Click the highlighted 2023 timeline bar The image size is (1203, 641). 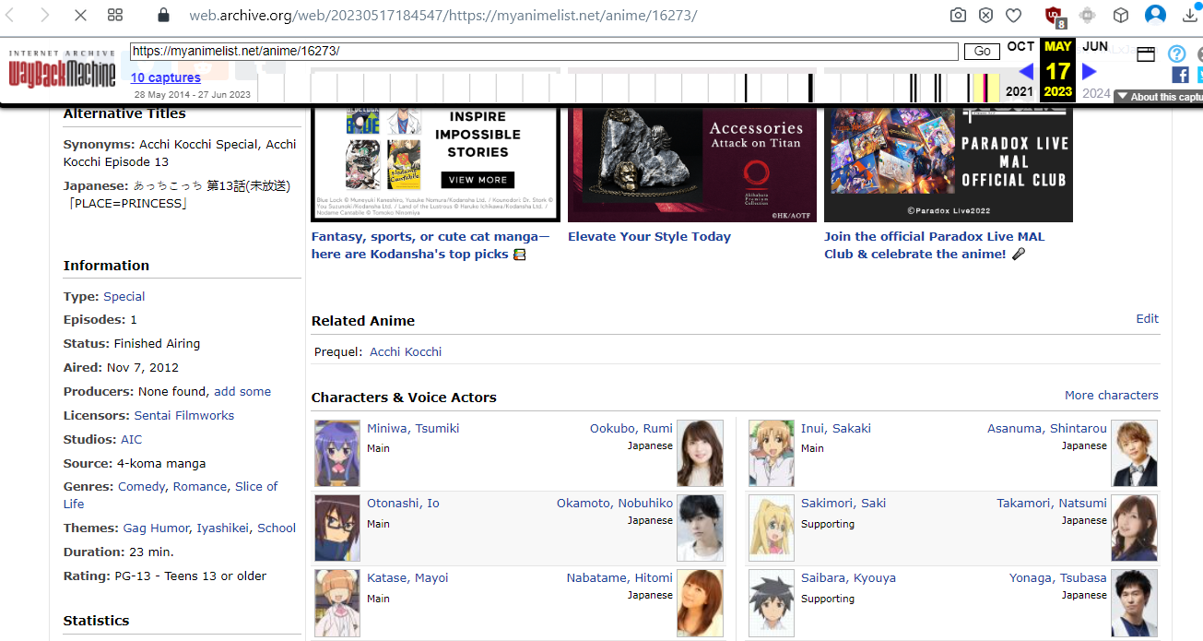985,88
